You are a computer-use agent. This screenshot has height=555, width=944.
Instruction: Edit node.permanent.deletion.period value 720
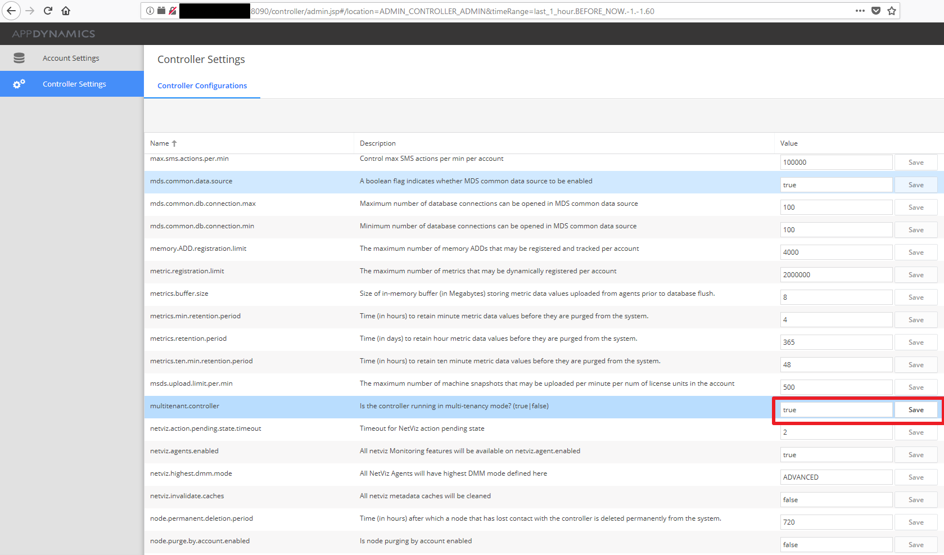click(836, 522)
